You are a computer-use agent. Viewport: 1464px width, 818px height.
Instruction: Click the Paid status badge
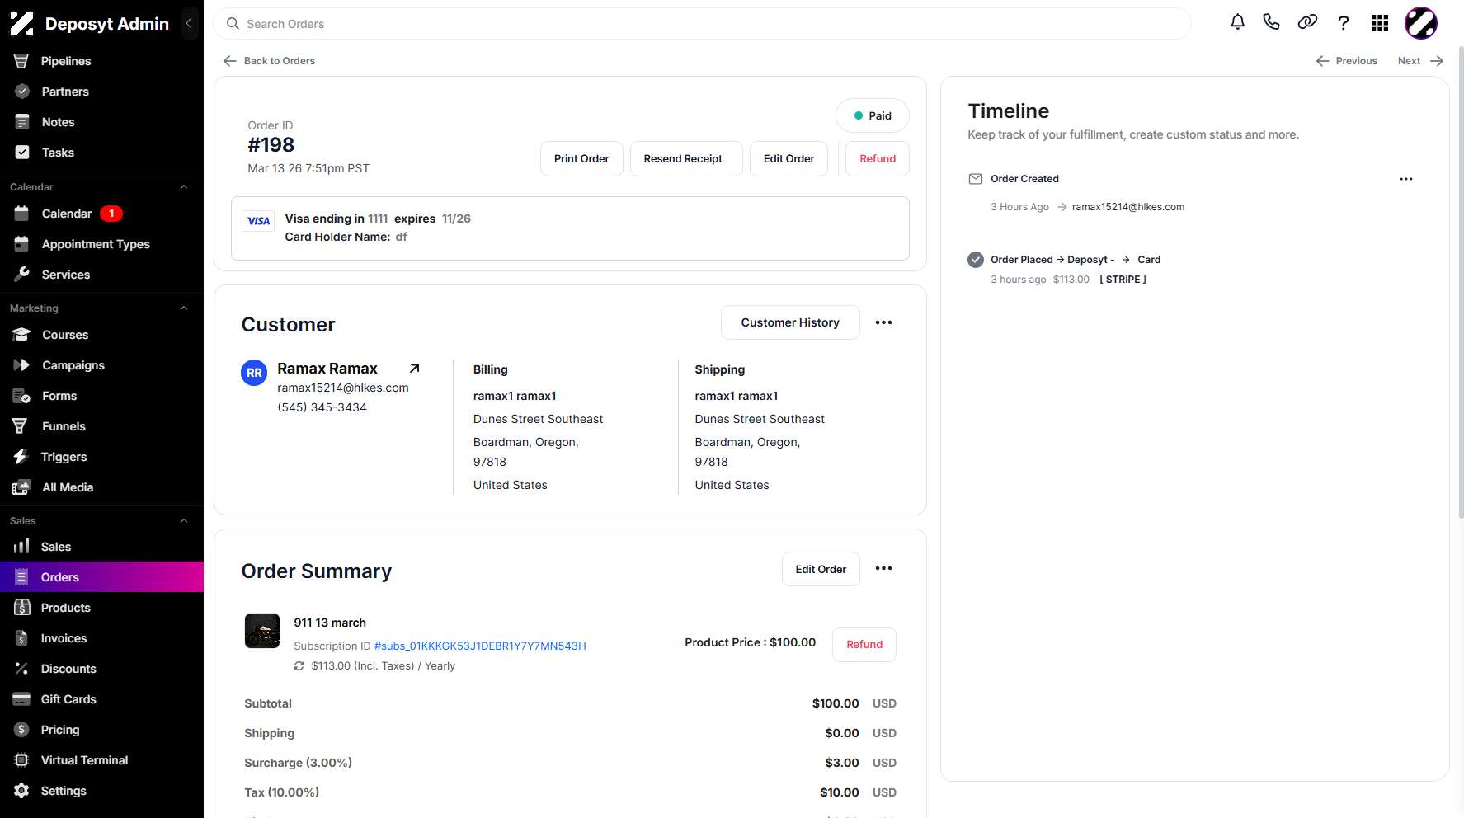(873, 115)
